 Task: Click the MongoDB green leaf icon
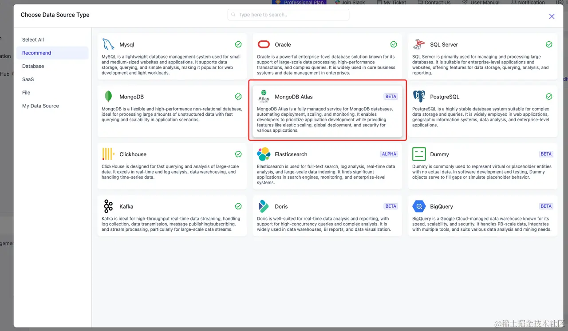(108, 97)
